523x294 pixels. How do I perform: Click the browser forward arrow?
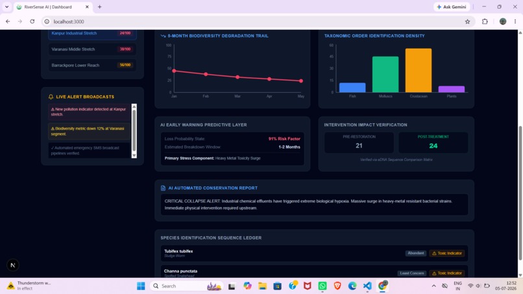coord(20,21)
